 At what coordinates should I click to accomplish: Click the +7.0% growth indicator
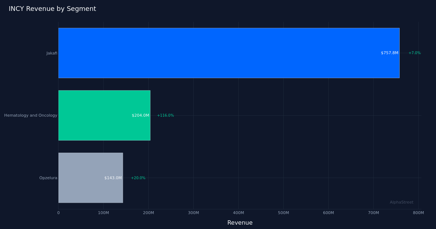[x=414, y=53]
